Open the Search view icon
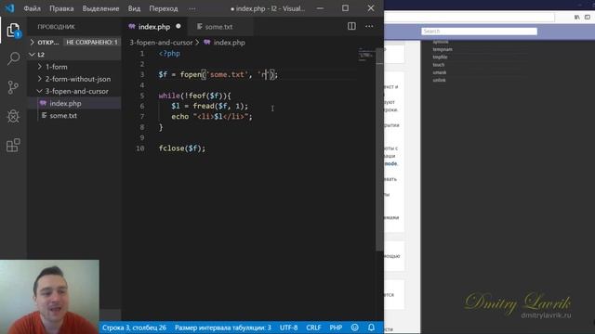The image size is (595, 334). [x=13, y=58]
